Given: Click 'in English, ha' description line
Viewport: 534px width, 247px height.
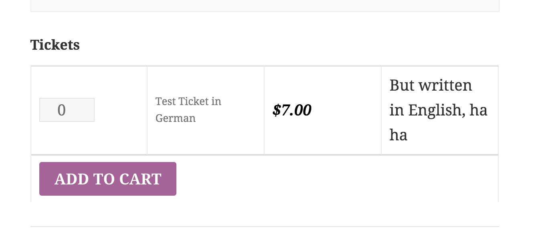Looking at the screenshot, I should click(438, 110).
